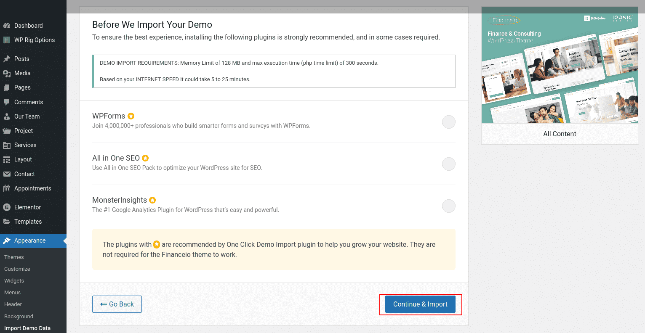Navigate to Pages in the sidebar
645x333 pixels.
pos(33,87)
